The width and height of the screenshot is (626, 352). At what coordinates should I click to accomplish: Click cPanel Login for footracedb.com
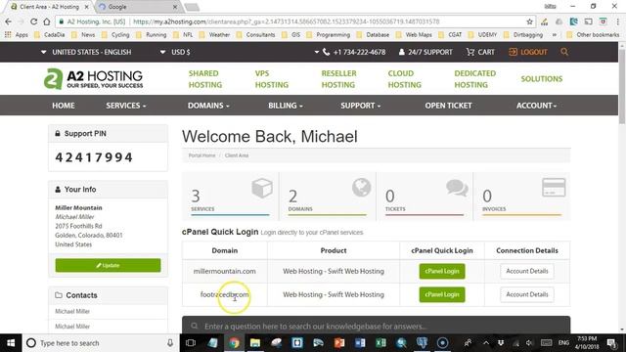442,294
